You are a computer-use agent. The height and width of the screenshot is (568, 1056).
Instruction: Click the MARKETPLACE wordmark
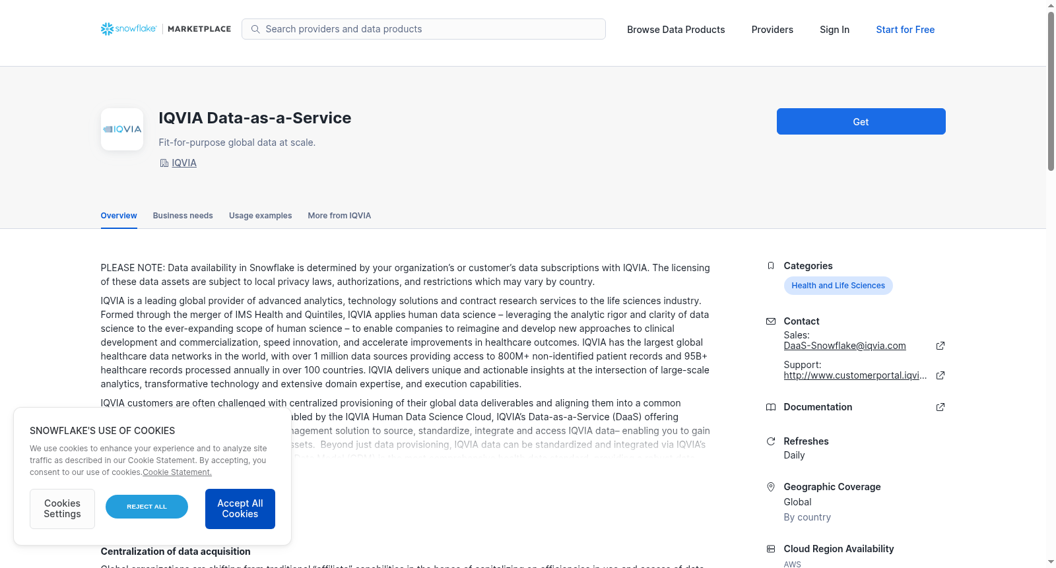point(199,29)
